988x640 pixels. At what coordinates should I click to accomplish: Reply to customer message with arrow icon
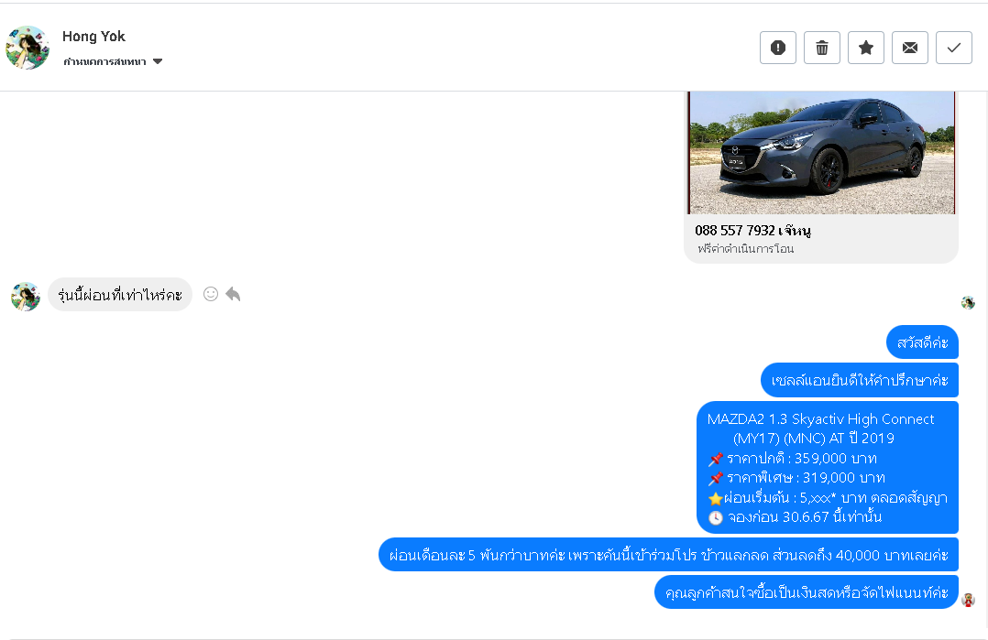(x=233, y=294)
